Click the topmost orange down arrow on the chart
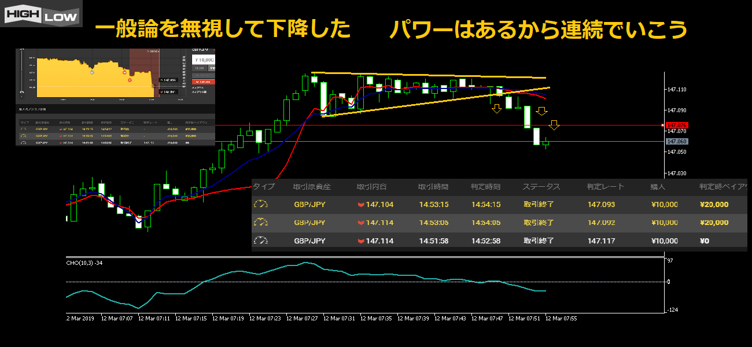This screenshot has width=752, height=347. [496, 108]
